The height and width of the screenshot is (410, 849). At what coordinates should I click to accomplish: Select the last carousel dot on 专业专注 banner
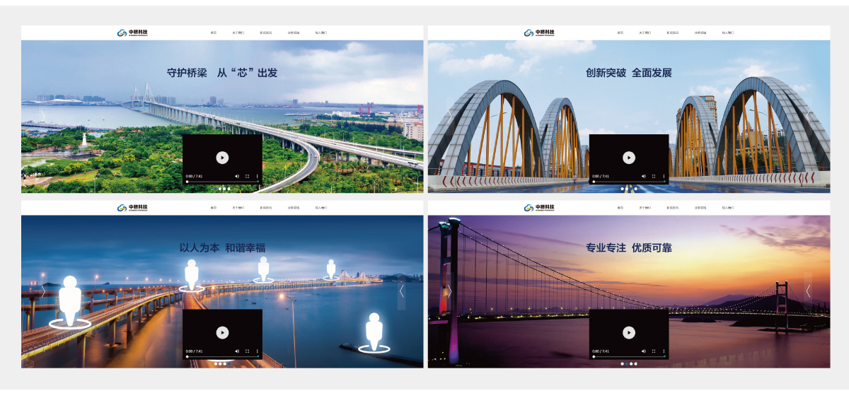pos(635,363)
